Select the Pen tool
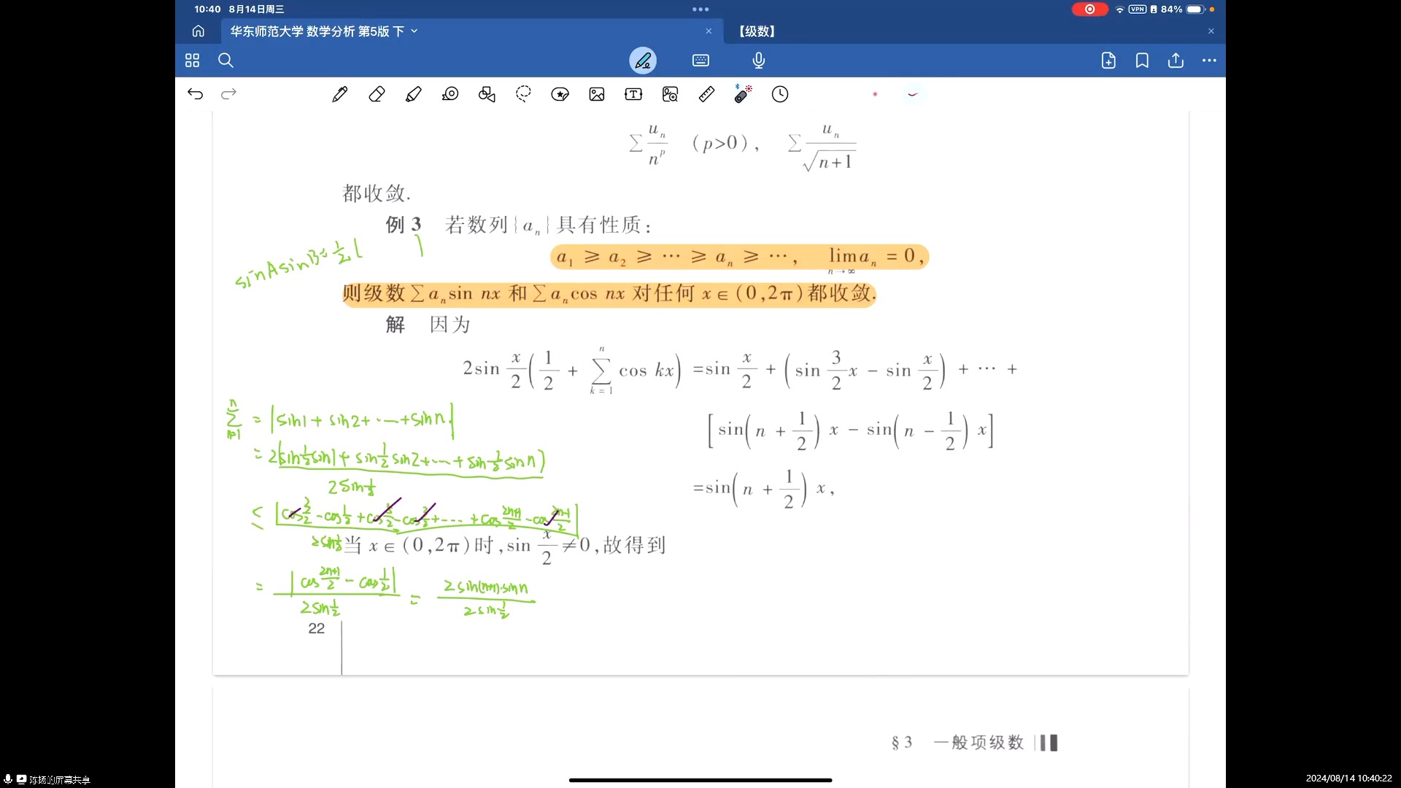Viewport: 1401px width, 788px height. pyautogui.click(x=340, y=93)
